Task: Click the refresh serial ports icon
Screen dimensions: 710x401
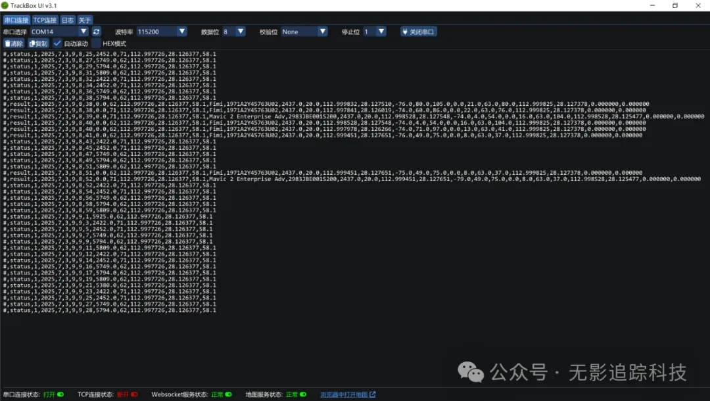Action: [x=97, y=32]
